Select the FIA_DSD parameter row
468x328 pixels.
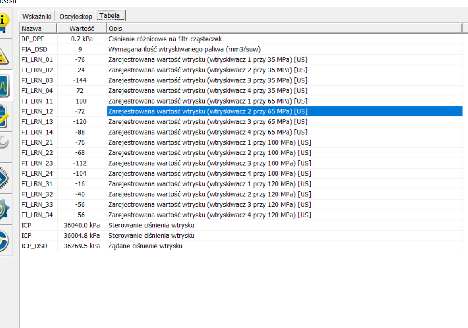coord(37,49)
